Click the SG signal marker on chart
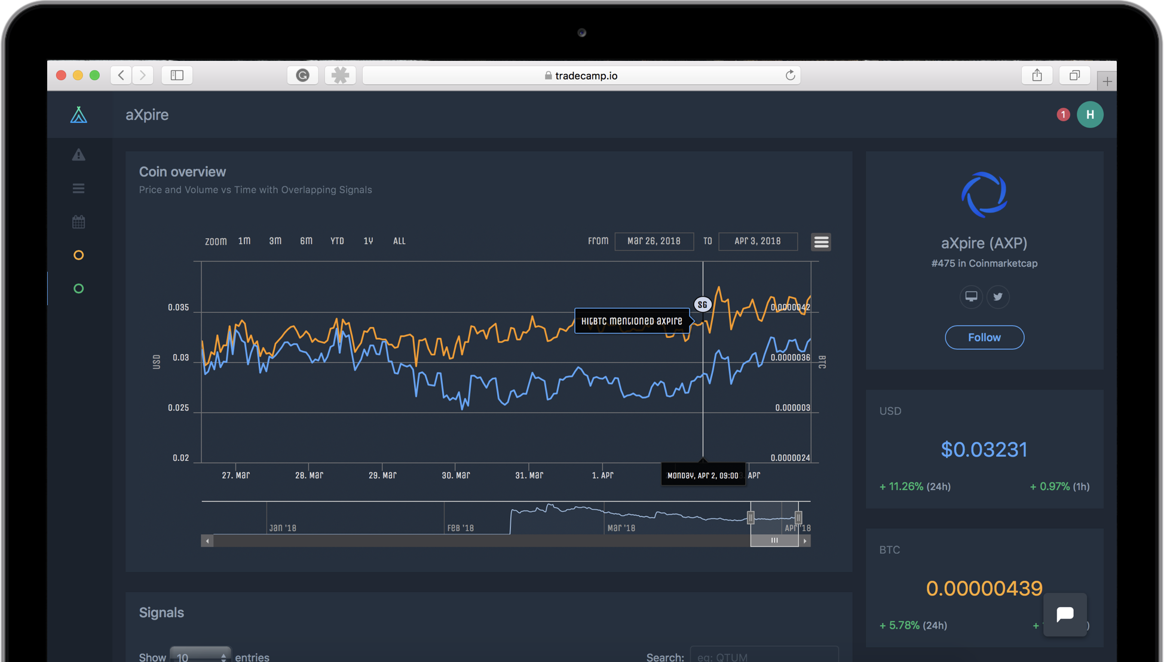The width and height of the screenshot is (1164, 662). pos(702,304)
